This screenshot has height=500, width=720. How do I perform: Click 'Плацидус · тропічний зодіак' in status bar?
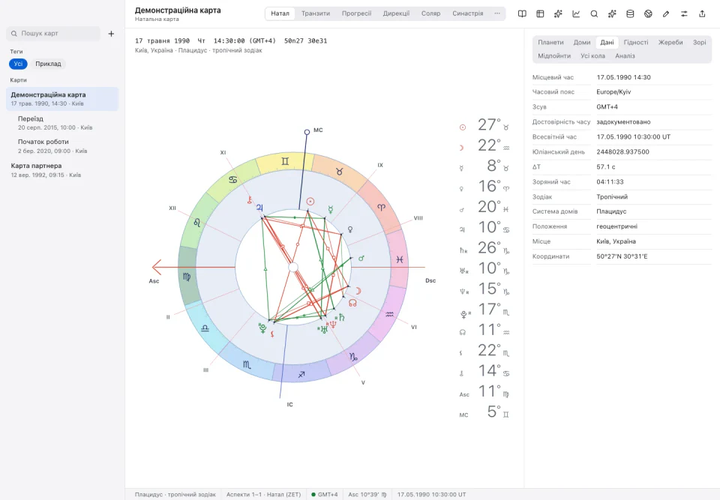coord(175,495)
